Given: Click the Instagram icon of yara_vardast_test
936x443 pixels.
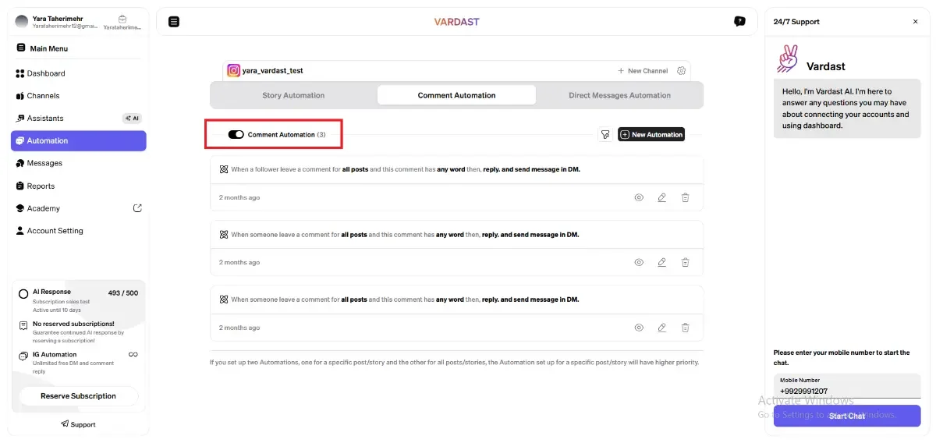Looking at the screenshot, I should [x=233, y=70].
